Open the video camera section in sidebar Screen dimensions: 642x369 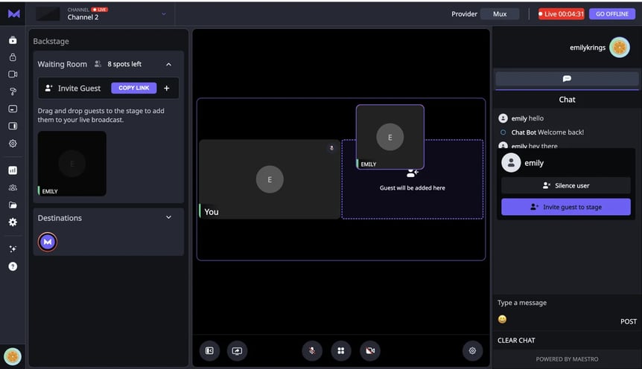13,74
